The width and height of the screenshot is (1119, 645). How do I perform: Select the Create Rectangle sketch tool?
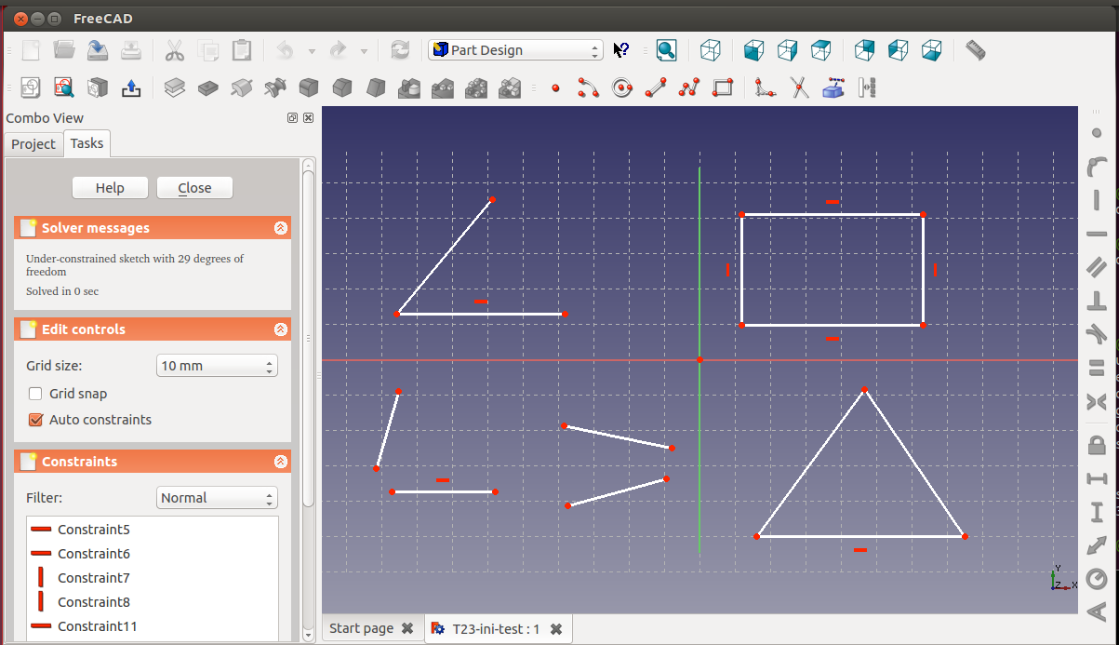point(723,88)
